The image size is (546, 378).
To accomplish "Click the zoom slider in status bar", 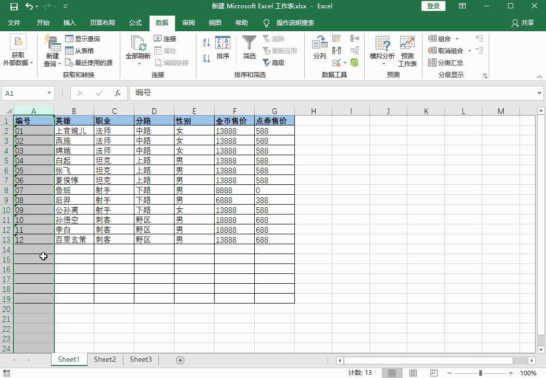I will click(480, 373).
